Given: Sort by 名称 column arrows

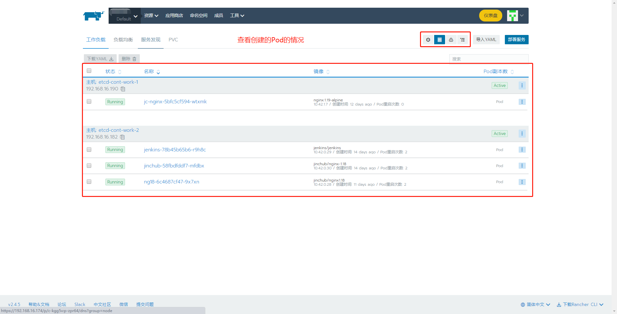Looking at the screenshot, I should tap(158, 72).
